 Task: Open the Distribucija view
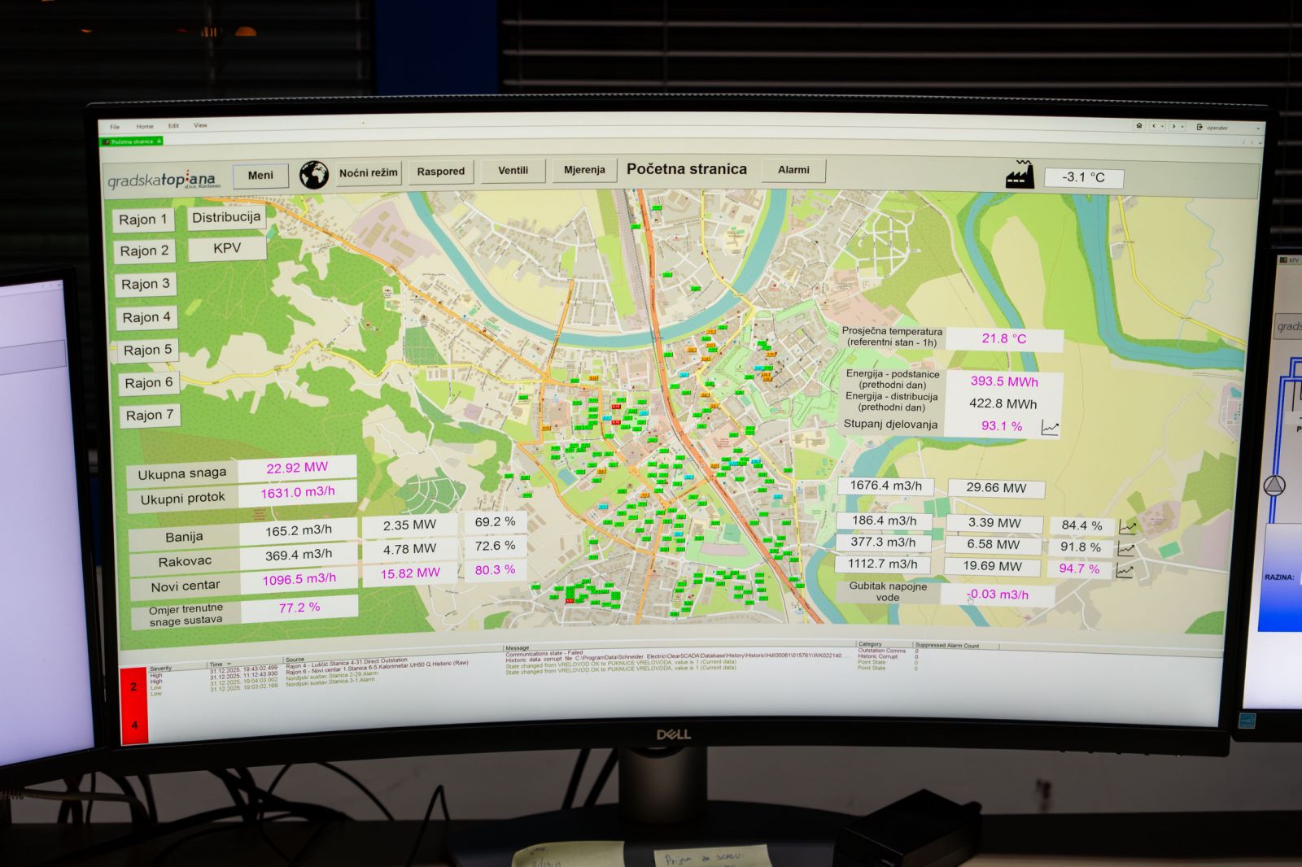pos(226,217)
